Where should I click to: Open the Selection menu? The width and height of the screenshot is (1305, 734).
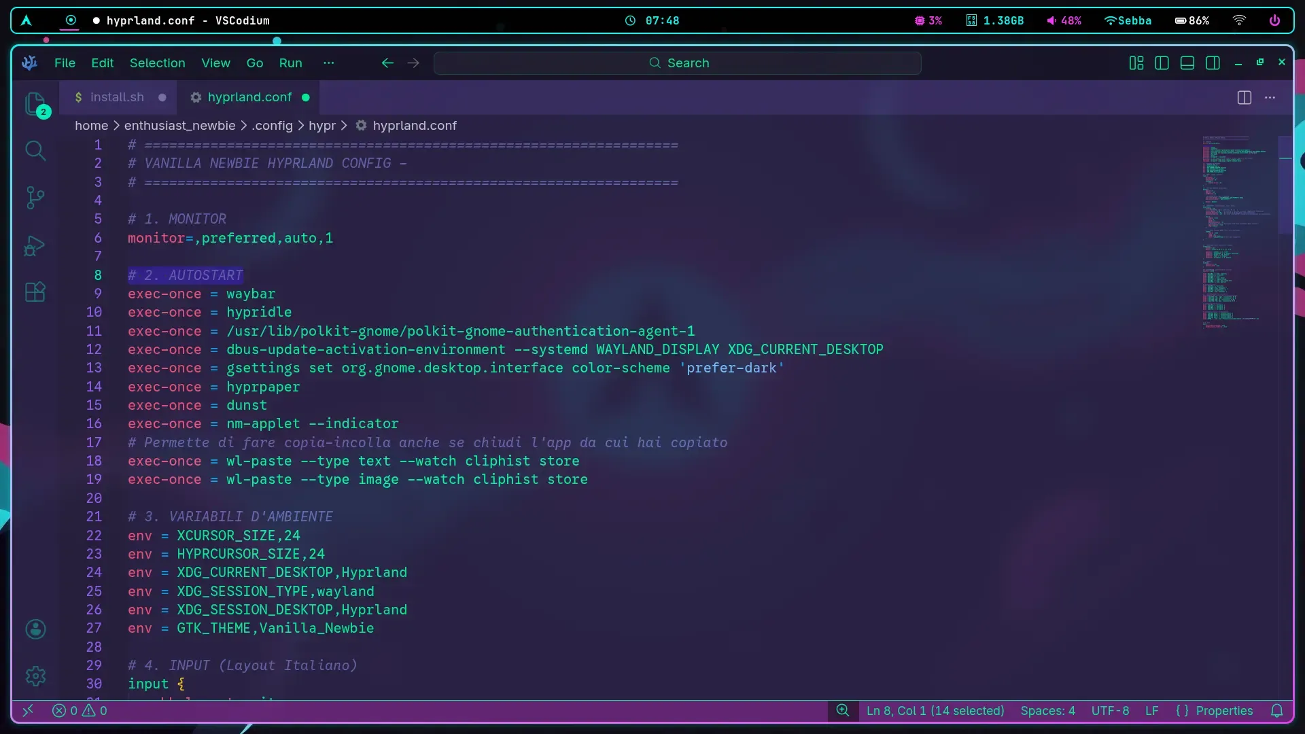point(157,63)
